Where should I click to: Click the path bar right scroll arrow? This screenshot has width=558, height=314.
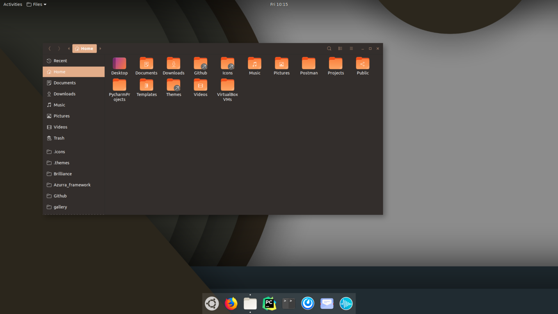click(x=100, y=48)
